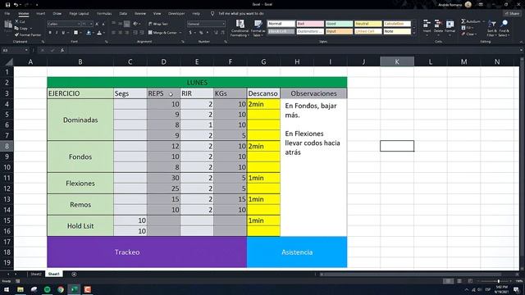Share the workbook
Screen dimensions: 525x295
512,14
